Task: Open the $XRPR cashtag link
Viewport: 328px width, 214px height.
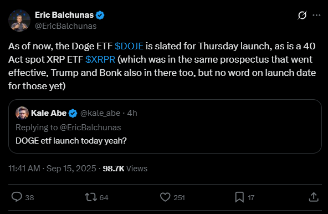Action: (100, 59)
